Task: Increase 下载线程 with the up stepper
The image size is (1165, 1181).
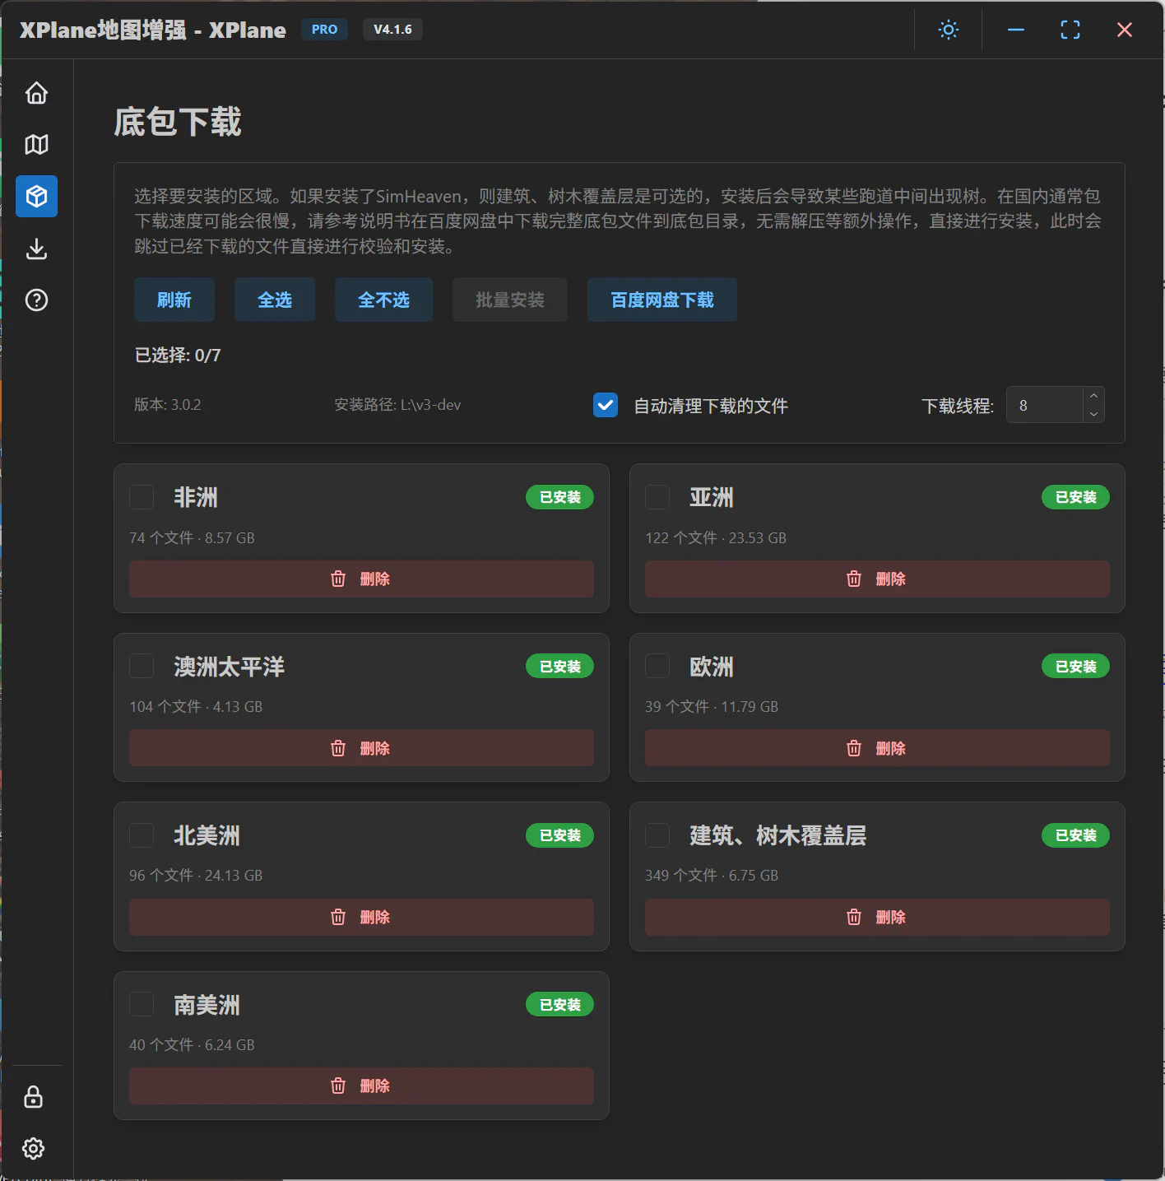Action: point(1094,398)
